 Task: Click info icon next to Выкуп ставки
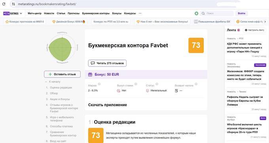[x=136, y=84]
